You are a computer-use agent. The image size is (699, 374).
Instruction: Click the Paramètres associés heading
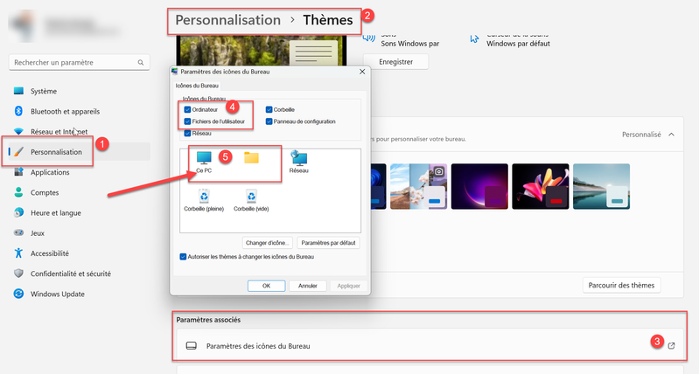tap(208, 320)
